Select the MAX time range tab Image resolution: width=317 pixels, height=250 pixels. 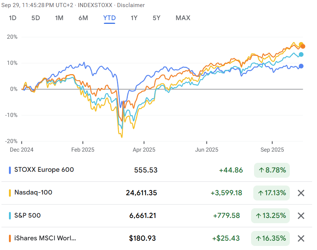[x=183, y=18]
